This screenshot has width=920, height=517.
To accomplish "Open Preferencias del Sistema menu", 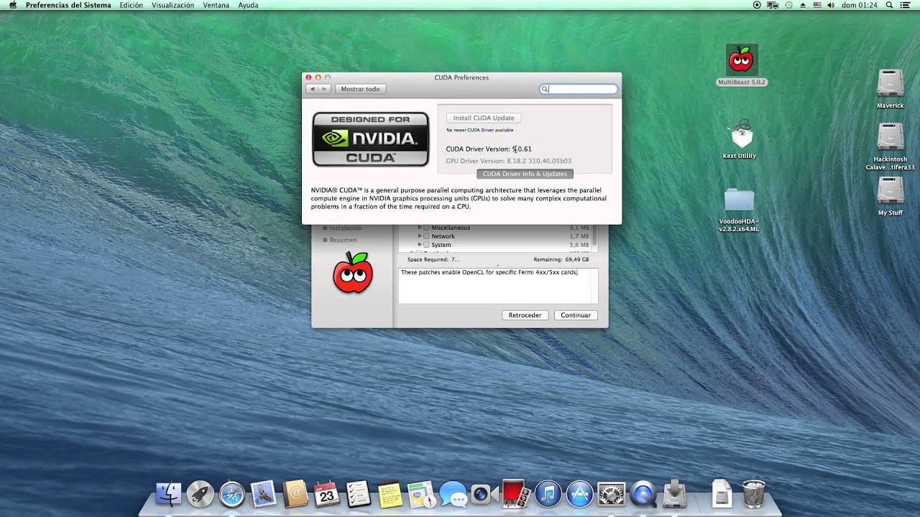I will (68, 5).
